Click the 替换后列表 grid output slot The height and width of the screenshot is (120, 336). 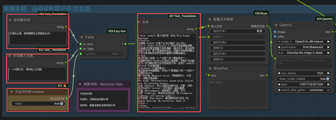(x=267, y=26)
